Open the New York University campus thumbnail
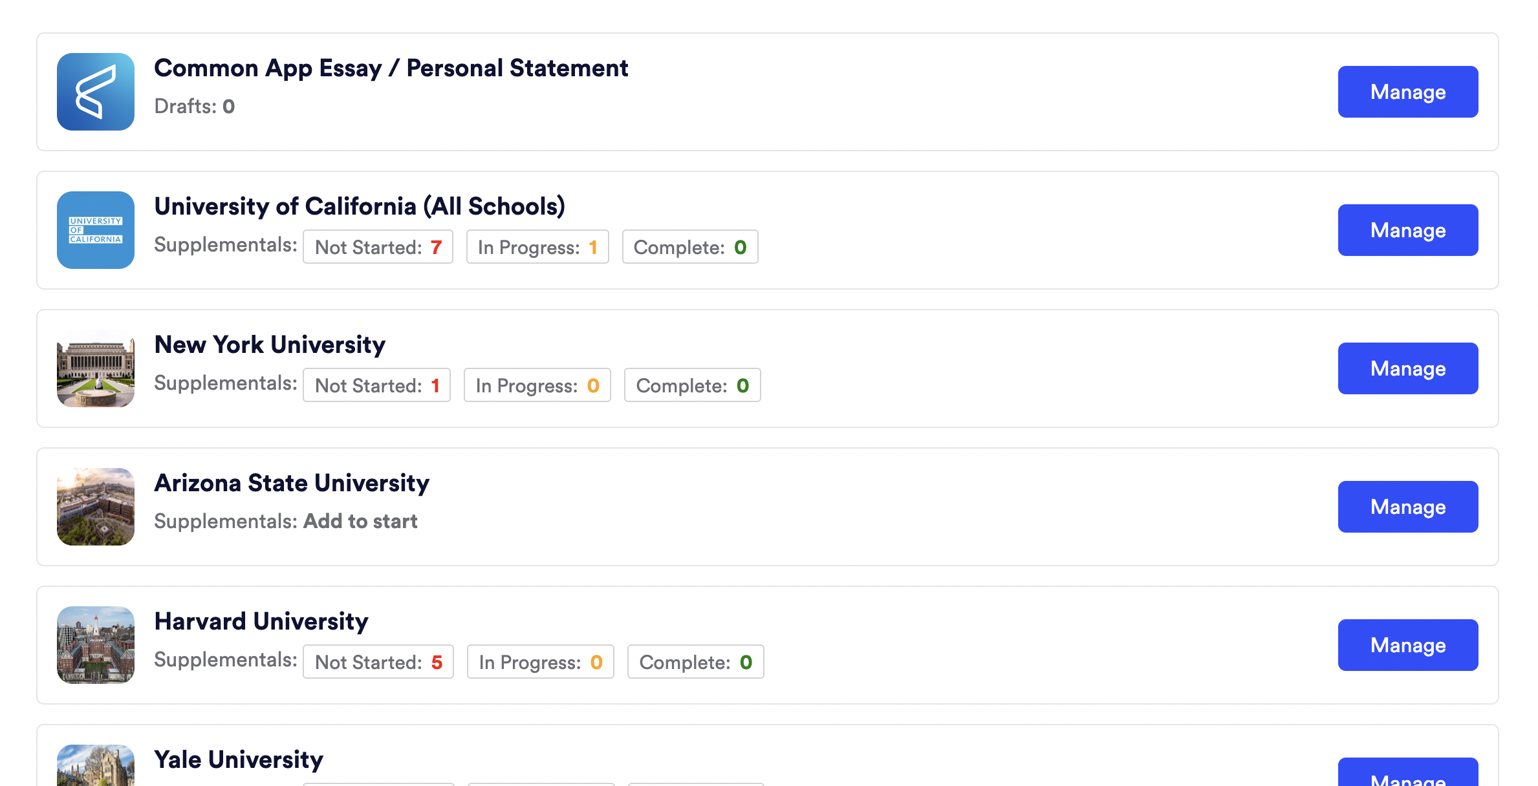The image size is (1538, 786). [96, 368]
